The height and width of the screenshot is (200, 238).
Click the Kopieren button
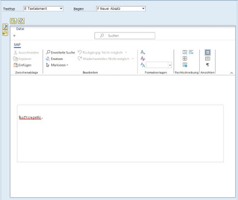(x=23, y=59)
